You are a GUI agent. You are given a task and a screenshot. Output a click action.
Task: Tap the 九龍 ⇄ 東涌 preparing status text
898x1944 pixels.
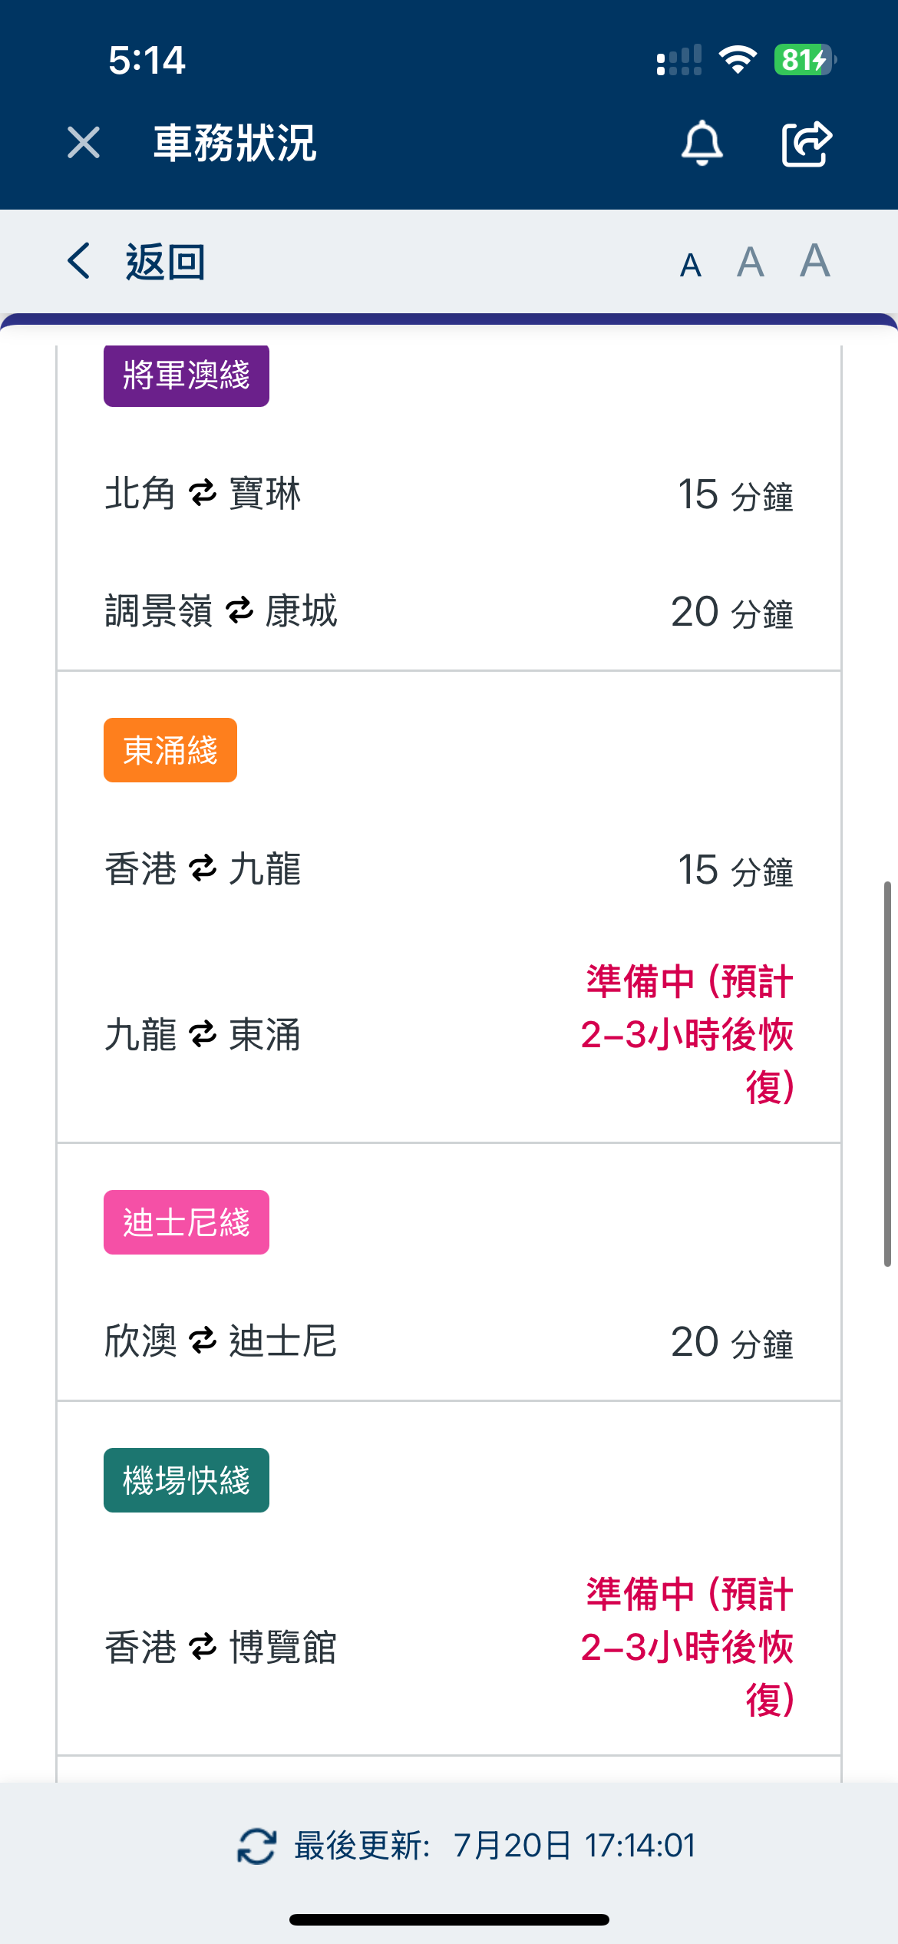688,1034
